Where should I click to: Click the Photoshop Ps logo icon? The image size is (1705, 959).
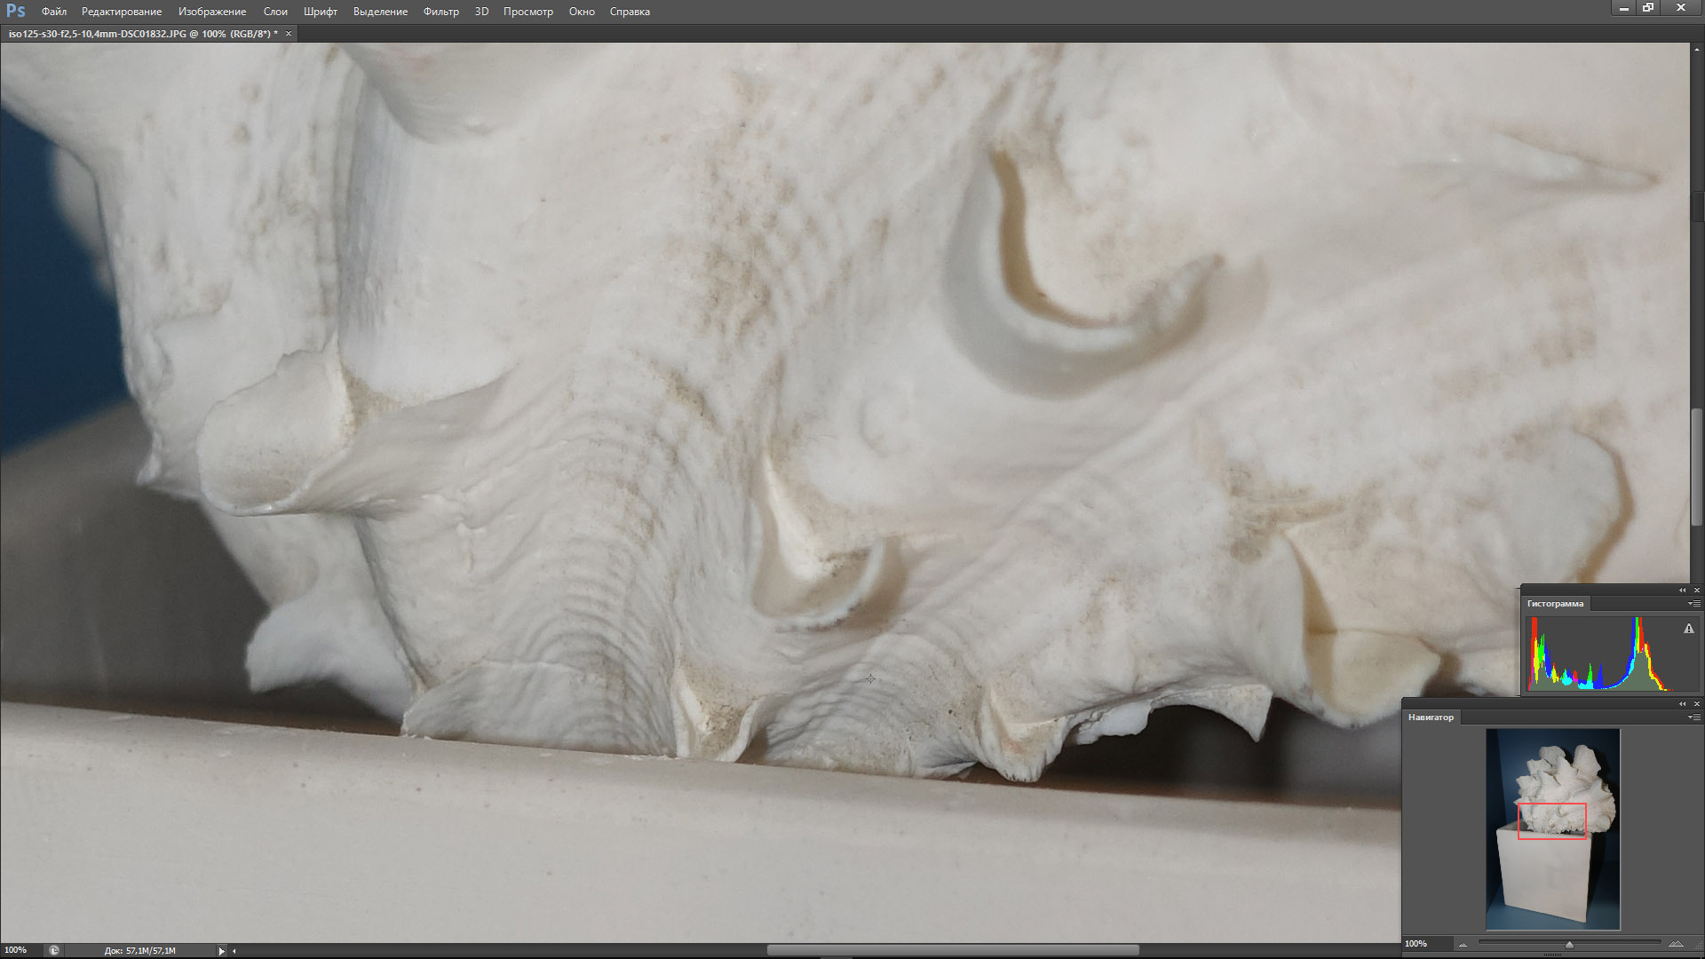(15, 11)
